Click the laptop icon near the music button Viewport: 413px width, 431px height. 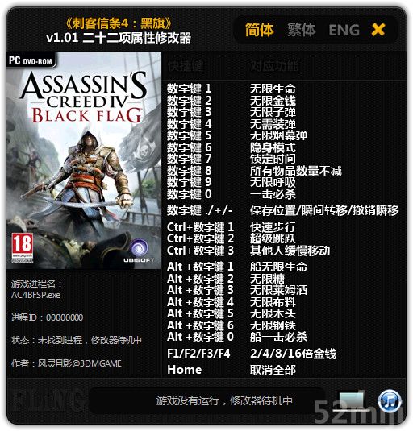pyautogui.click(x=352, y=401)
